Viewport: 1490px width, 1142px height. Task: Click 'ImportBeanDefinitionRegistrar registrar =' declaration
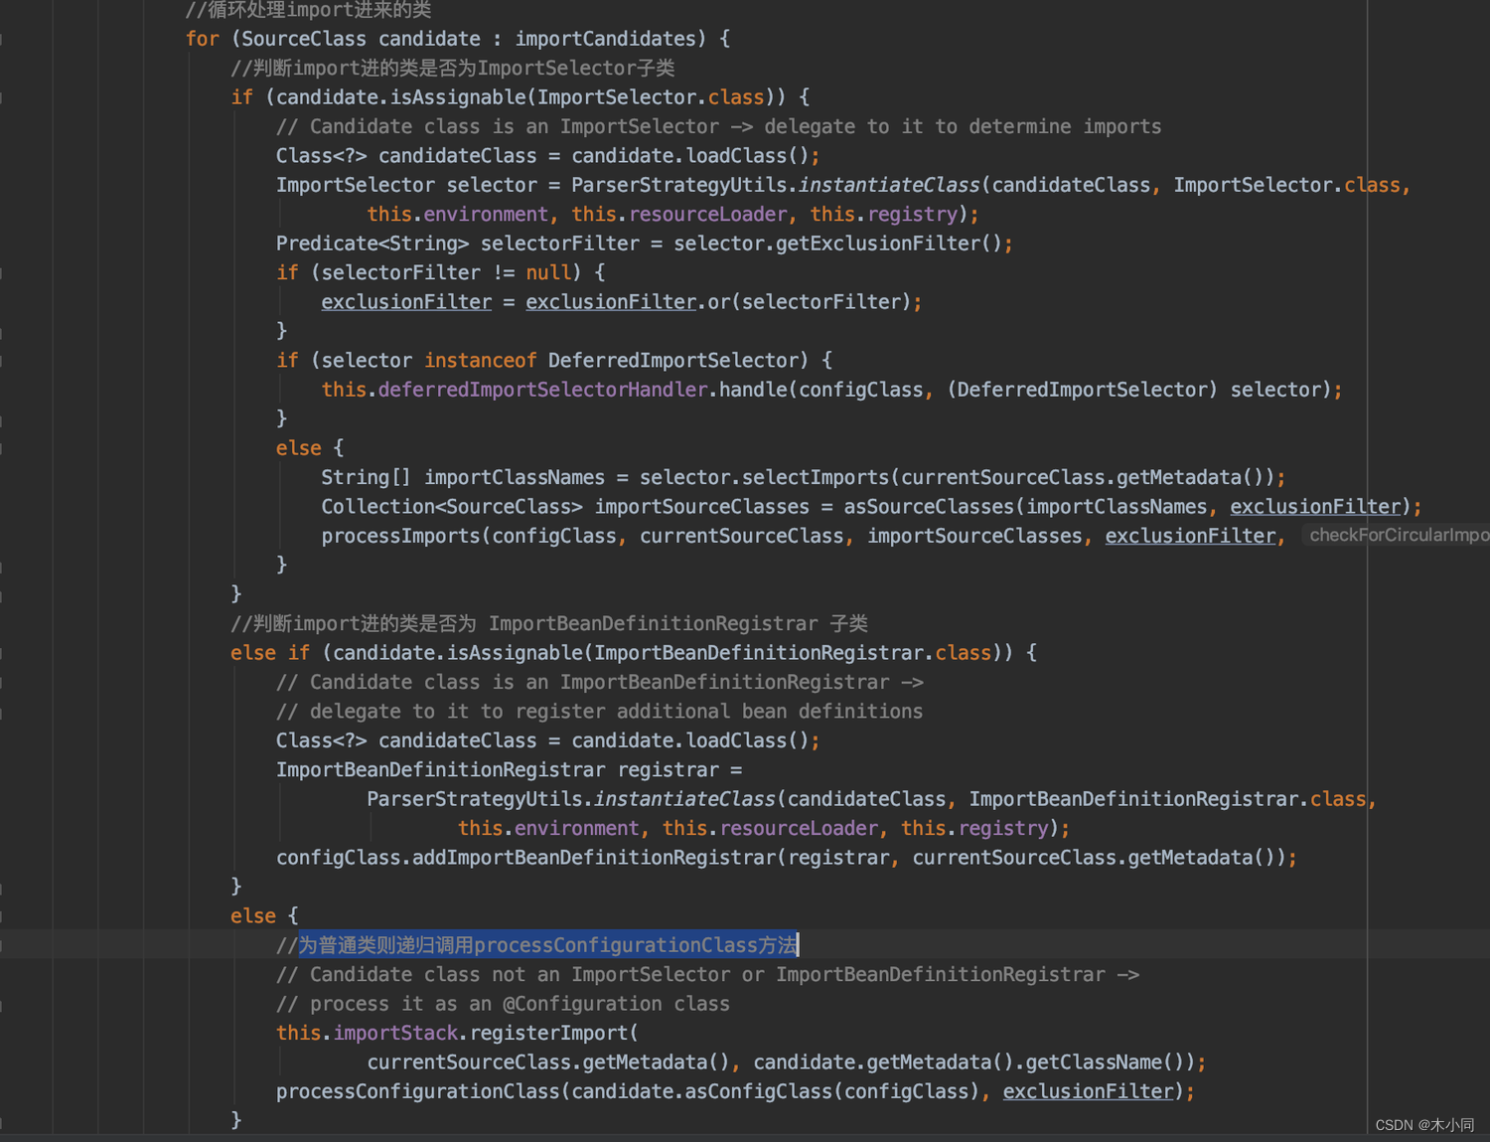(x=510, y=770)
